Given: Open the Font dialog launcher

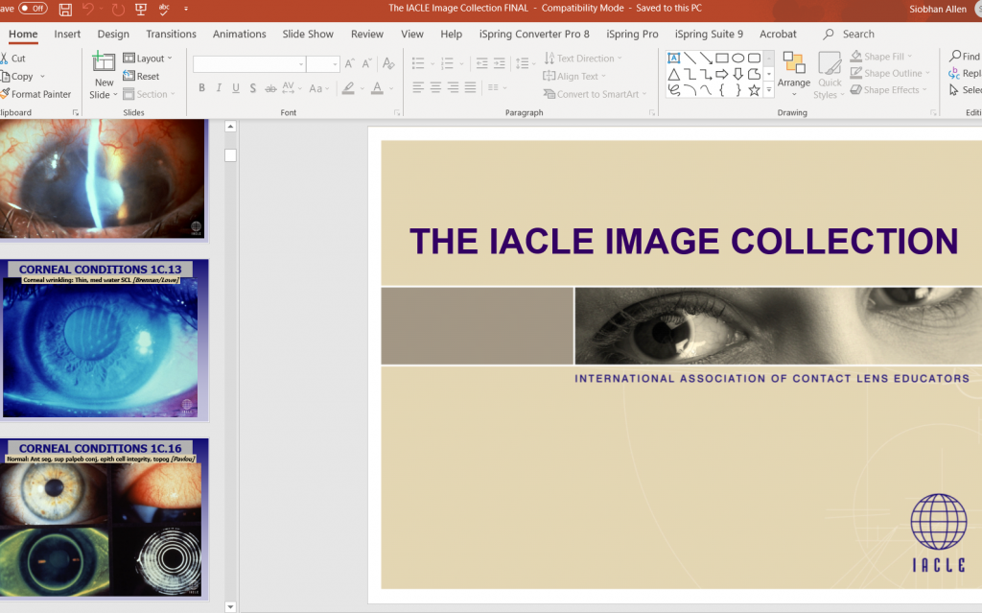Looking at the screenshot, I should (x=397, y=113).
